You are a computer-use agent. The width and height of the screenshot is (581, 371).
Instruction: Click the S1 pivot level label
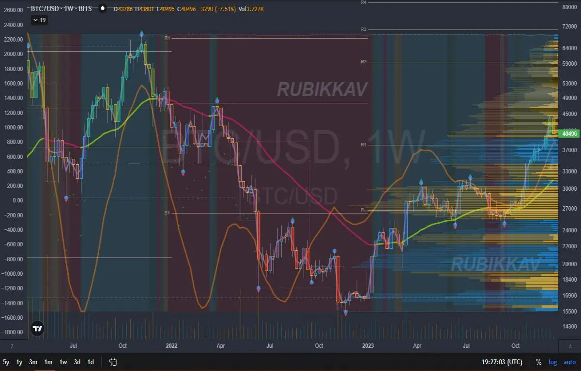pos(167,213)
